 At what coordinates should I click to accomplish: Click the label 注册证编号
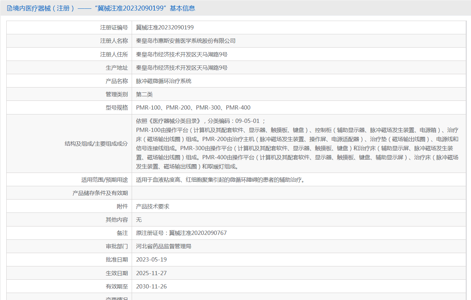pos(114,27)
